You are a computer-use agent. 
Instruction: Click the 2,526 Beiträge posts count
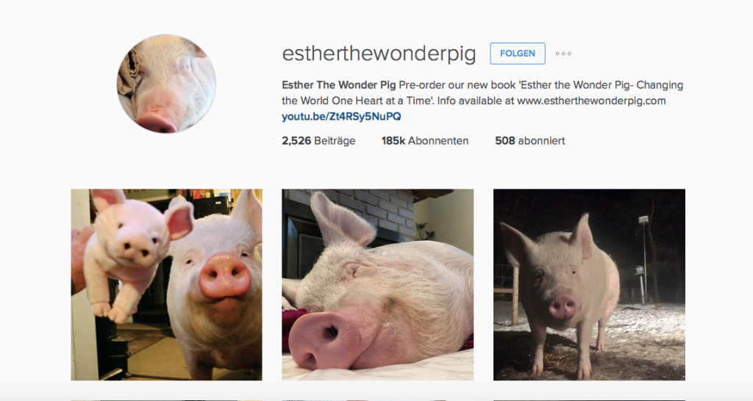point(318,141)
